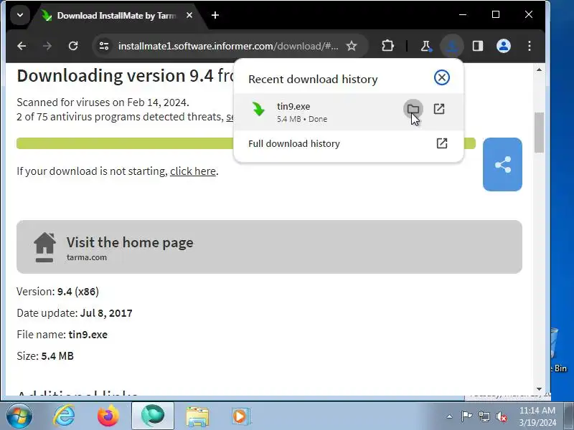This screenshot has height=430, width=574.
Task: Click the browser Back arrow
Action: (x=22, y=46)
